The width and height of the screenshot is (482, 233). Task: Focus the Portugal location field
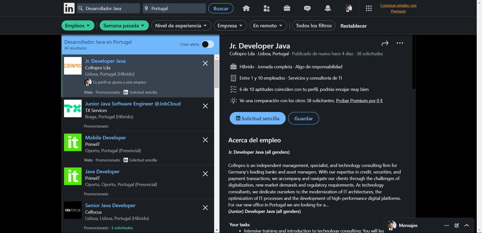(x=174, y=8)
